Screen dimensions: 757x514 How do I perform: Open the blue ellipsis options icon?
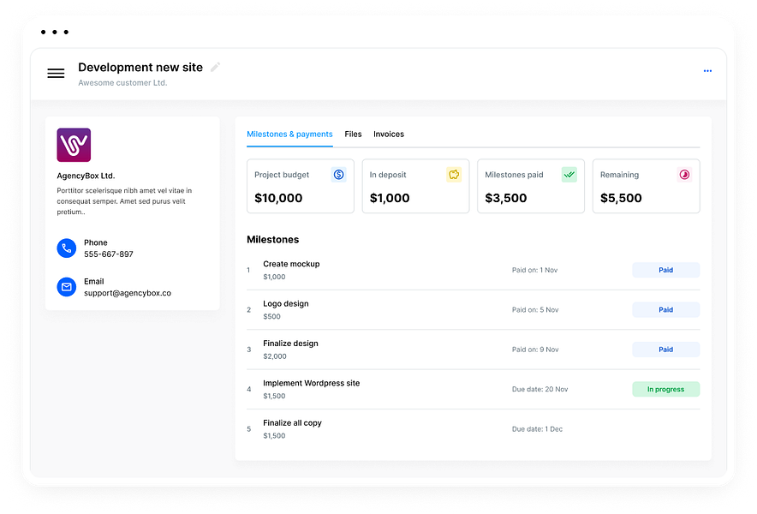pos(707,71)
